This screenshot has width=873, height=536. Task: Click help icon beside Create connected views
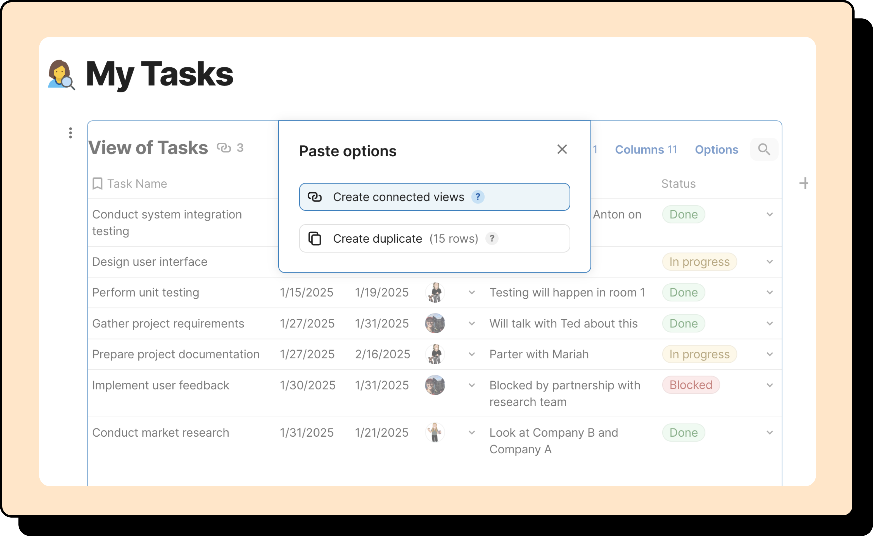(x=478, y=197)
